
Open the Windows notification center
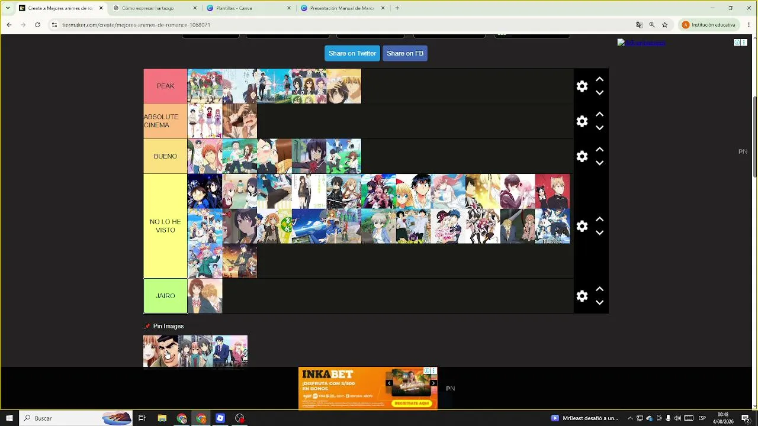[746, 418]
